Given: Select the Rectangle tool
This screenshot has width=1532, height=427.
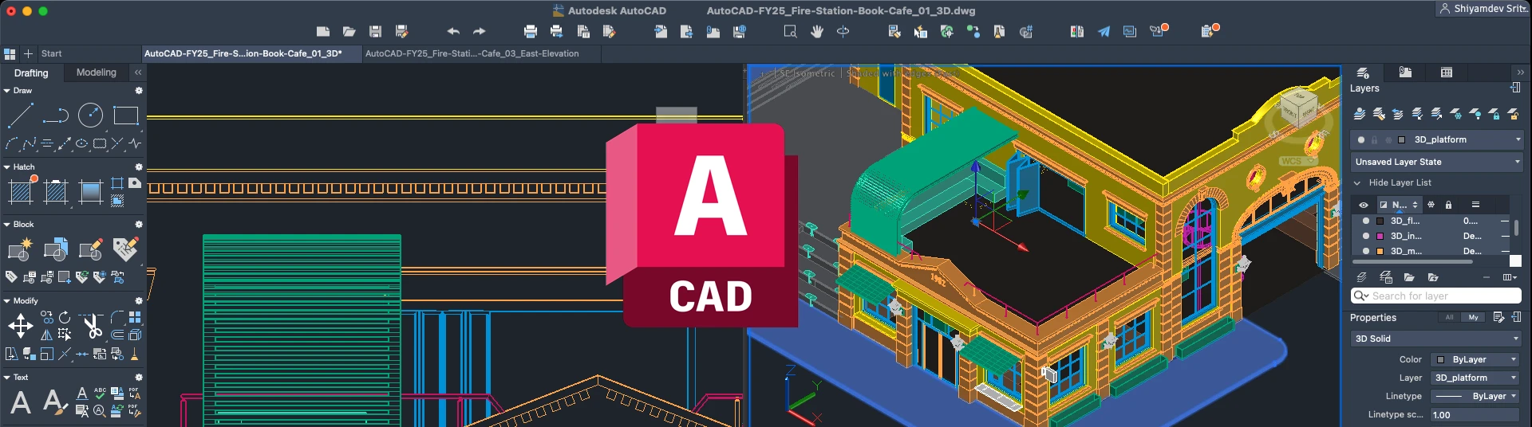Looking at the screenshot, I should 125,116.
